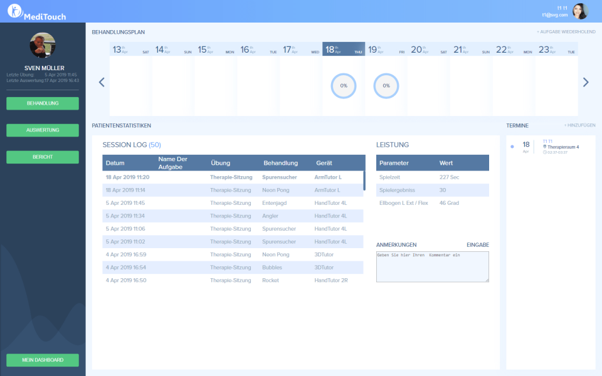Select the 18th Apr THU day header
Screen dimensions: 602x376
pyautogui.click(x=343, y=50)
